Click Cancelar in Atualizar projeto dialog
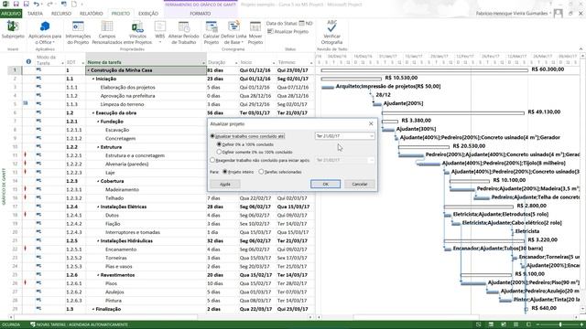 pos(360,184)
